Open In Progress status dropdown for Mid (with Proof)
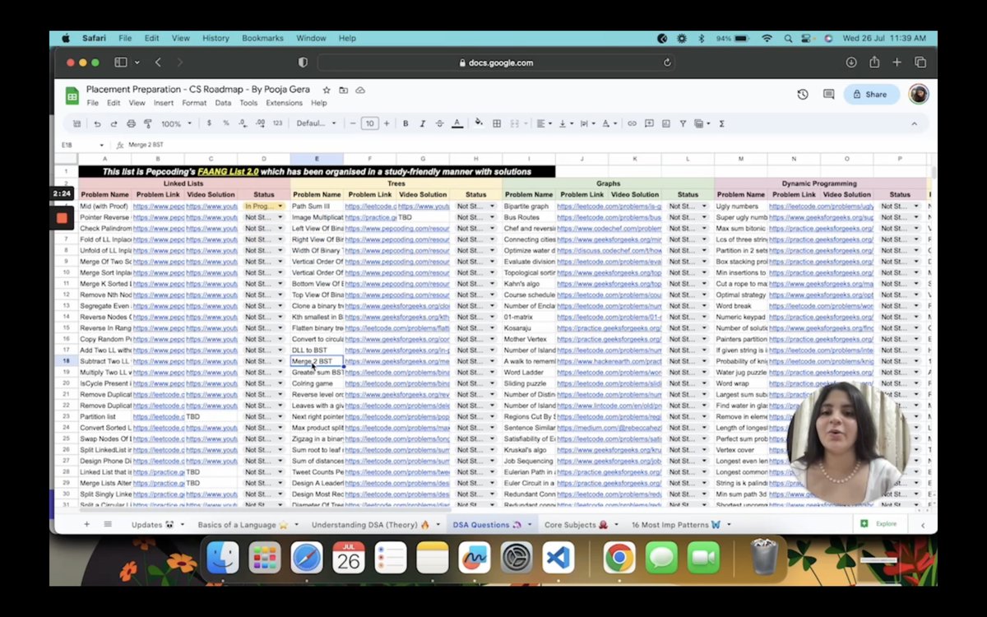Image resolution: width=987 pixels, height=617 pixels. 280,206
